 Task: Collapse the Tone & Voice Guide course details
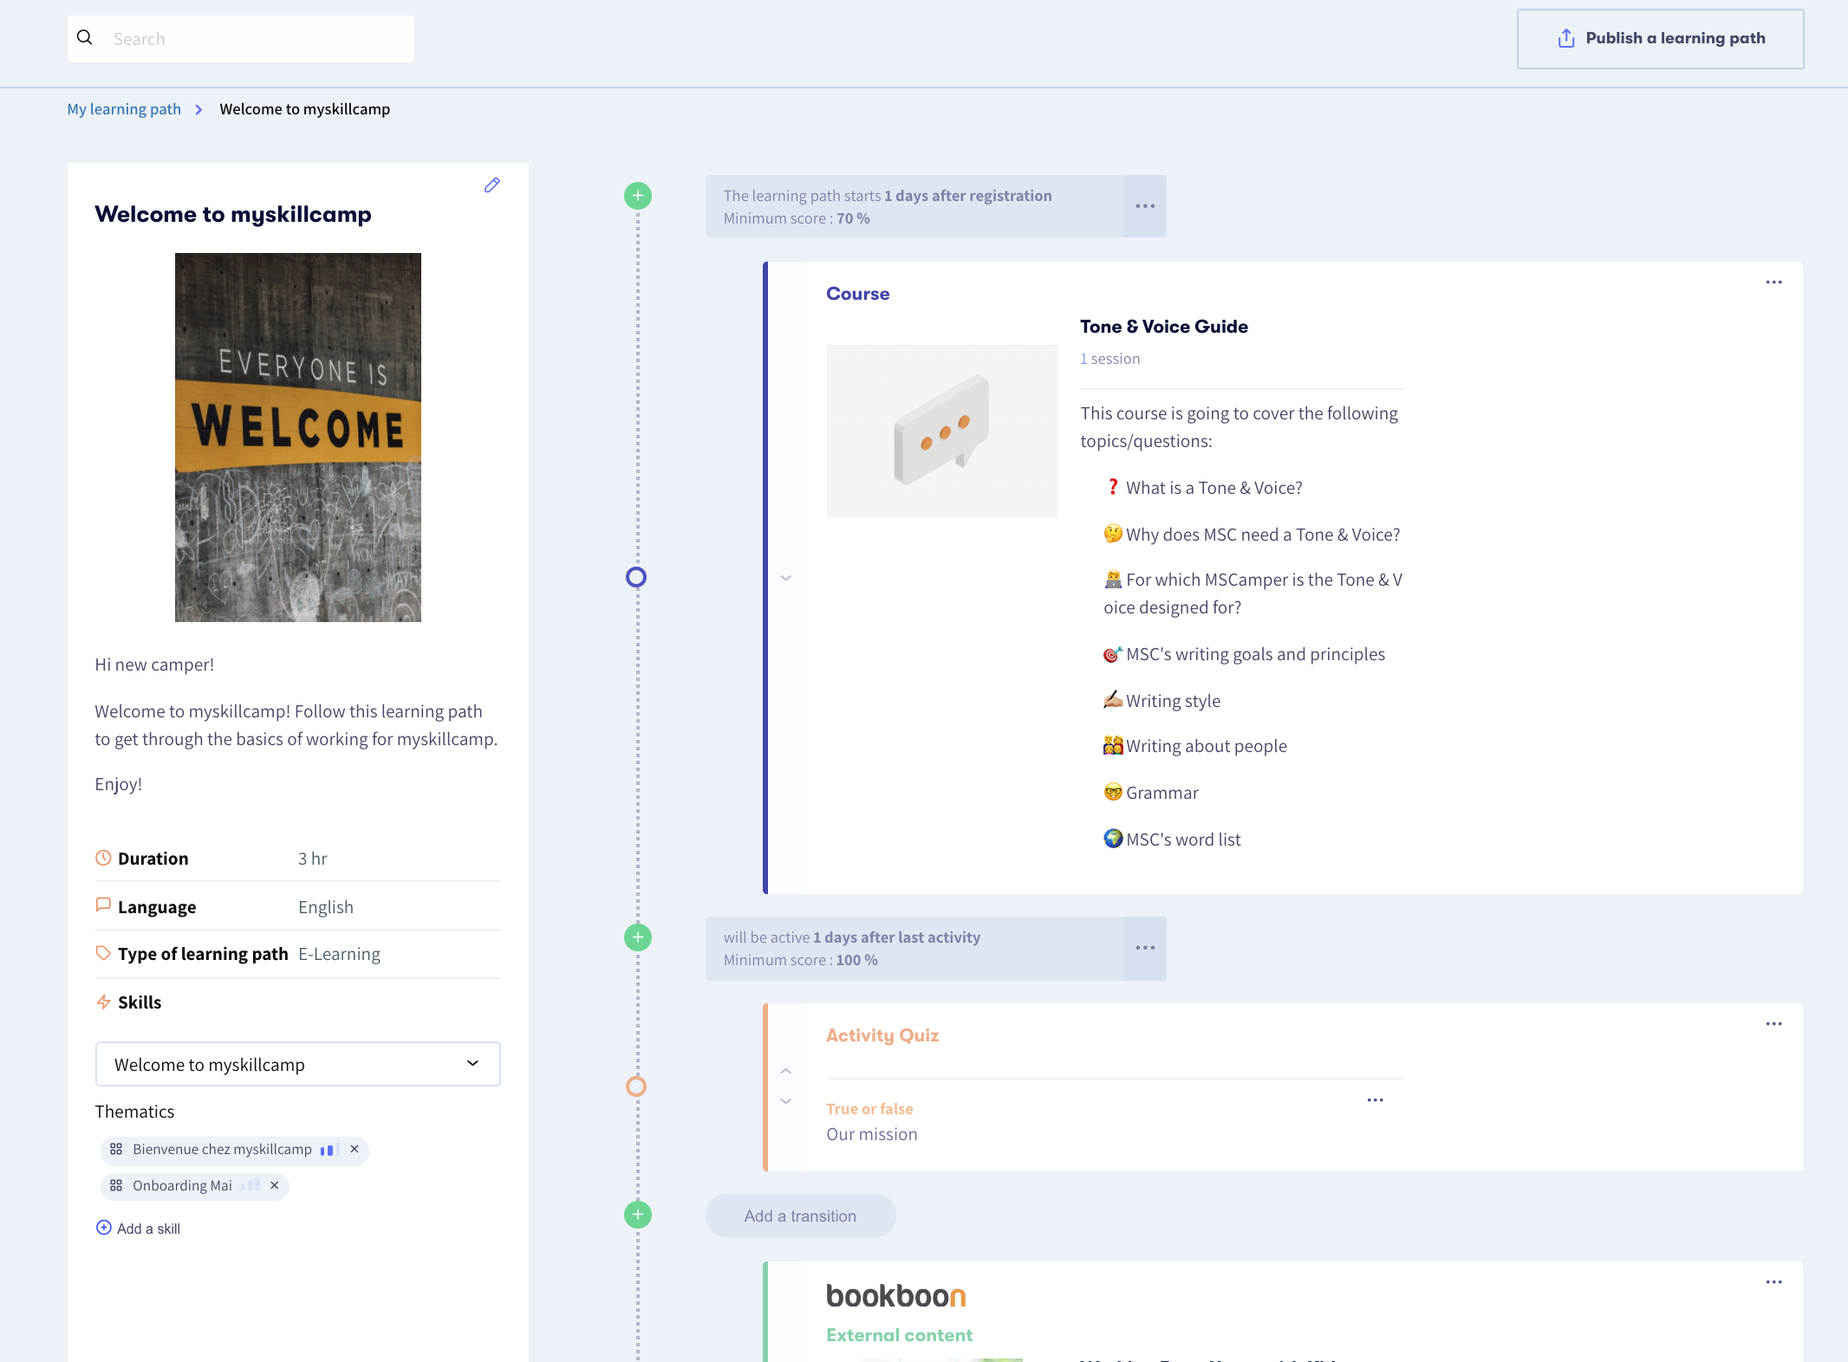[786, 577]
